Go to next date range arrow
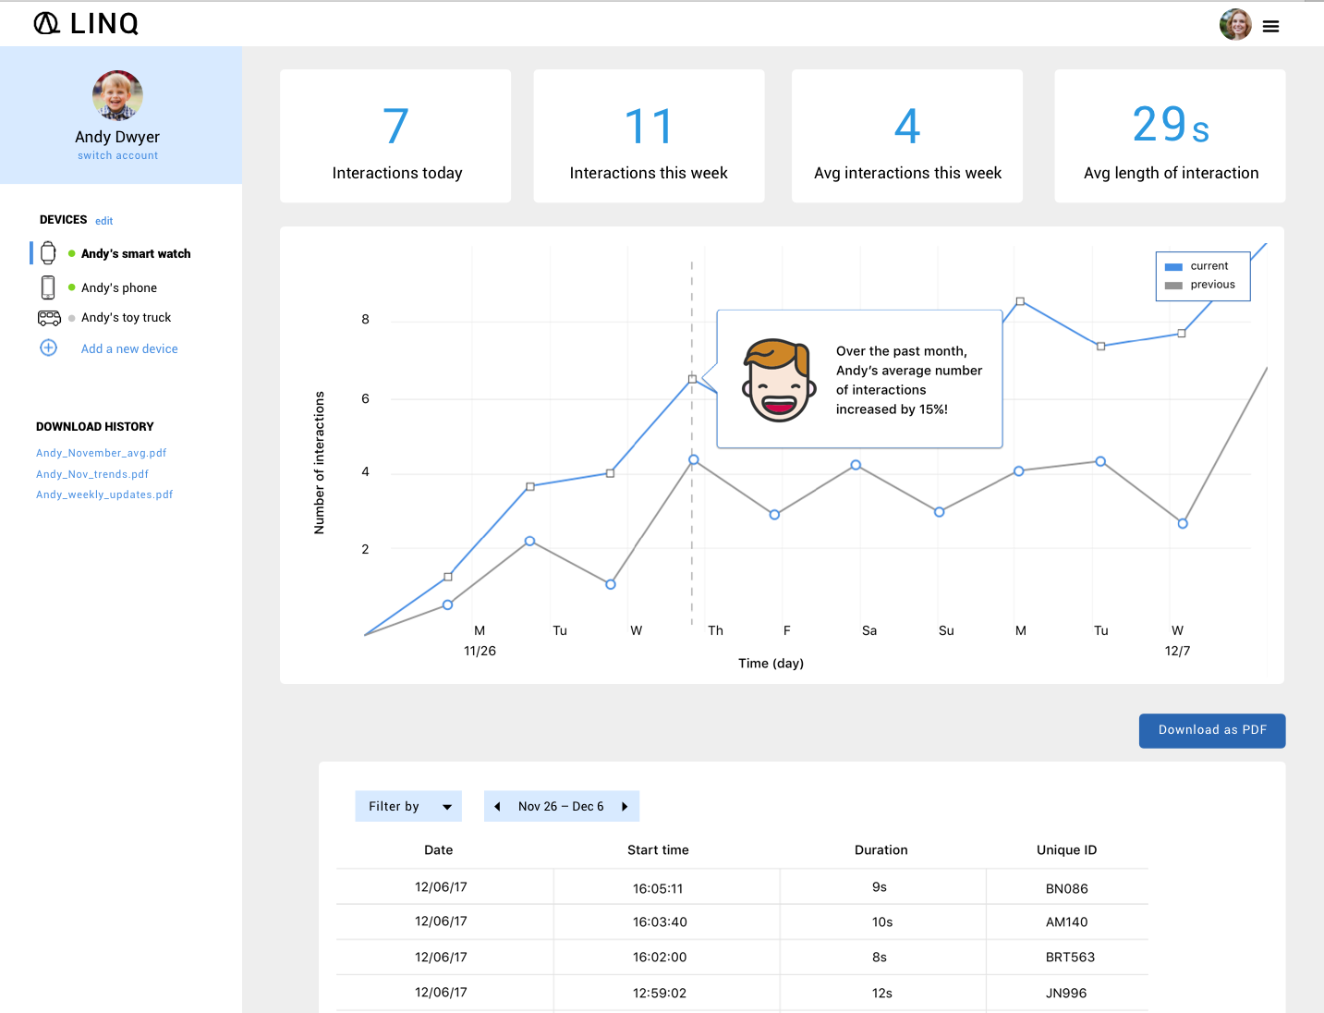This screenshot has height=1013, width=1324. click(625, 807)
